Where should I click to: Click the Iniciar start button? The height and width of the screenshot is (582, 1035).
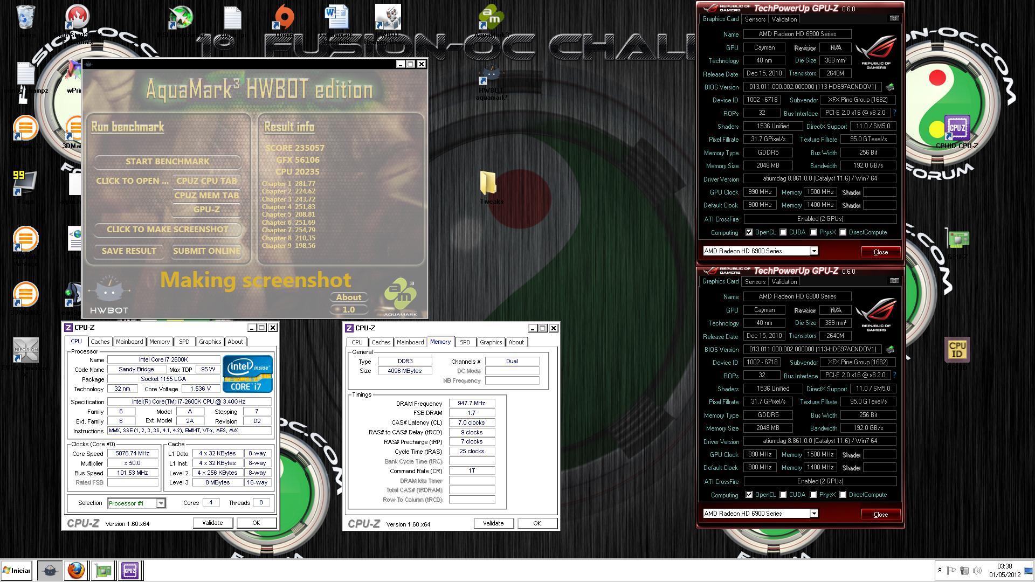pyautogui.click(x=16, y=570)
